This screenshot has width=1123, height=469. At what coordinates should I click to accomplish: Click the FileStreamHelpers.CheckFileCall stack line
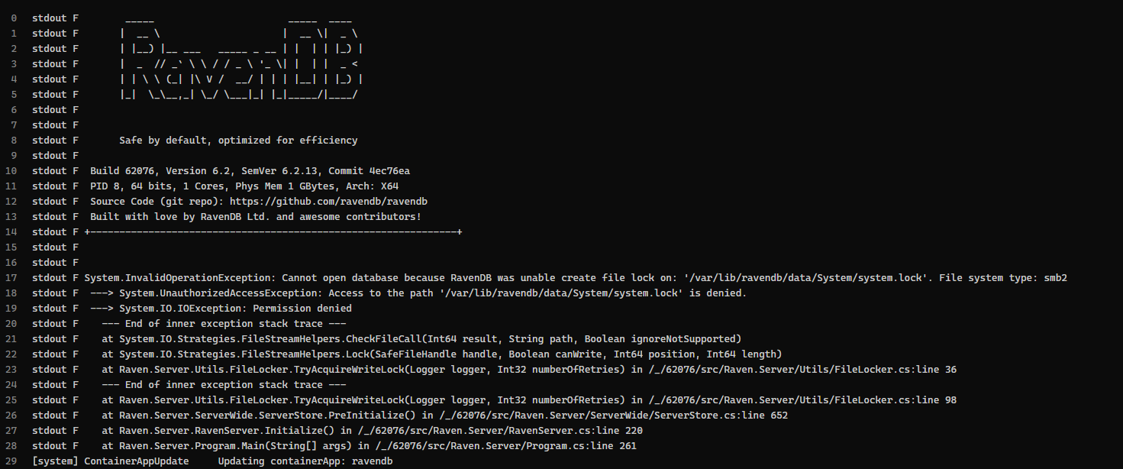421,339
